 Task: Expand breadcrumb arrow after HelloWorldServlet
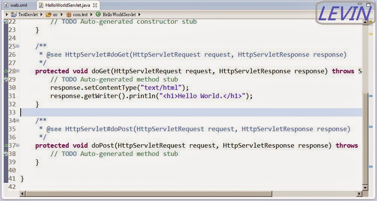click(x=139, y=15)
